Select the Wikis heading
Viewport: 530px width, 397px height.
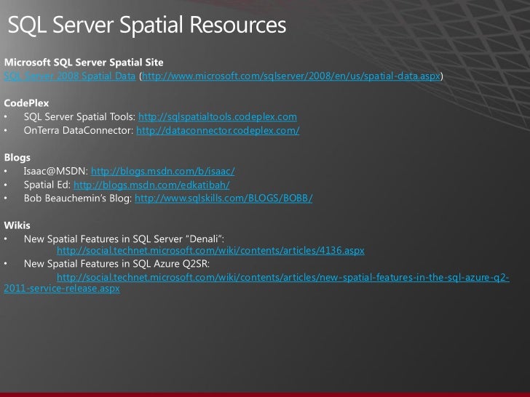tap(17, 225)
